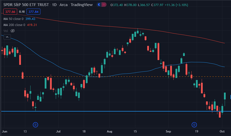Click the MA 50 value 399.43
Viewport: 231px width, 136px height.
tap(30, 19)
